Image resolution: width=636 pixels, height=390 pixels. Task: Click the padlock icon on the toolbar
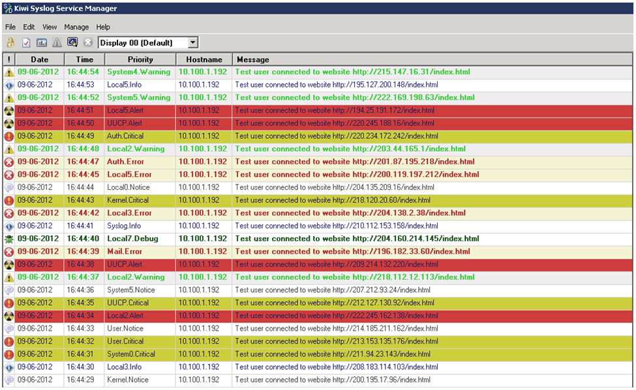tap(10, 42)
